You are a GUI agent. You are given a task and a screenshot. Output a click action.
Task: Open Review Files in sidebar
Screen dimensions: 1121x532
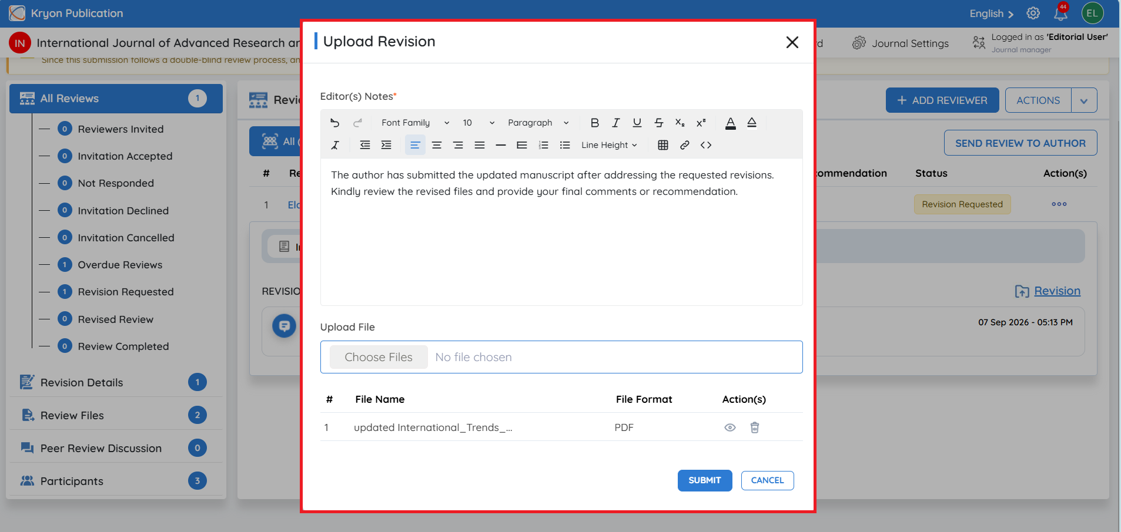(x=116, y=415)
